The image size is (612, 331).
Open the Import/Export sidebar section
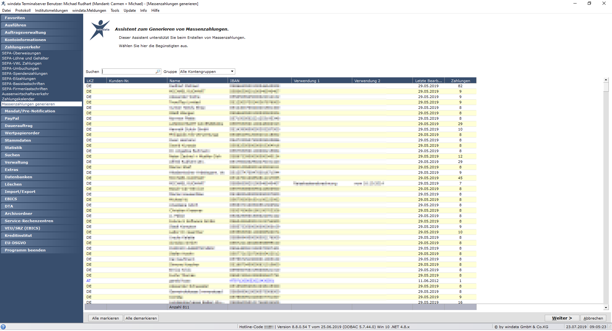[41, 192]
